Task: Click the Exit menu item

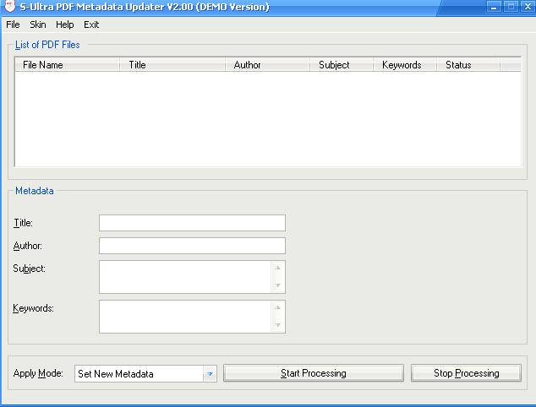Action: (91, 24)
